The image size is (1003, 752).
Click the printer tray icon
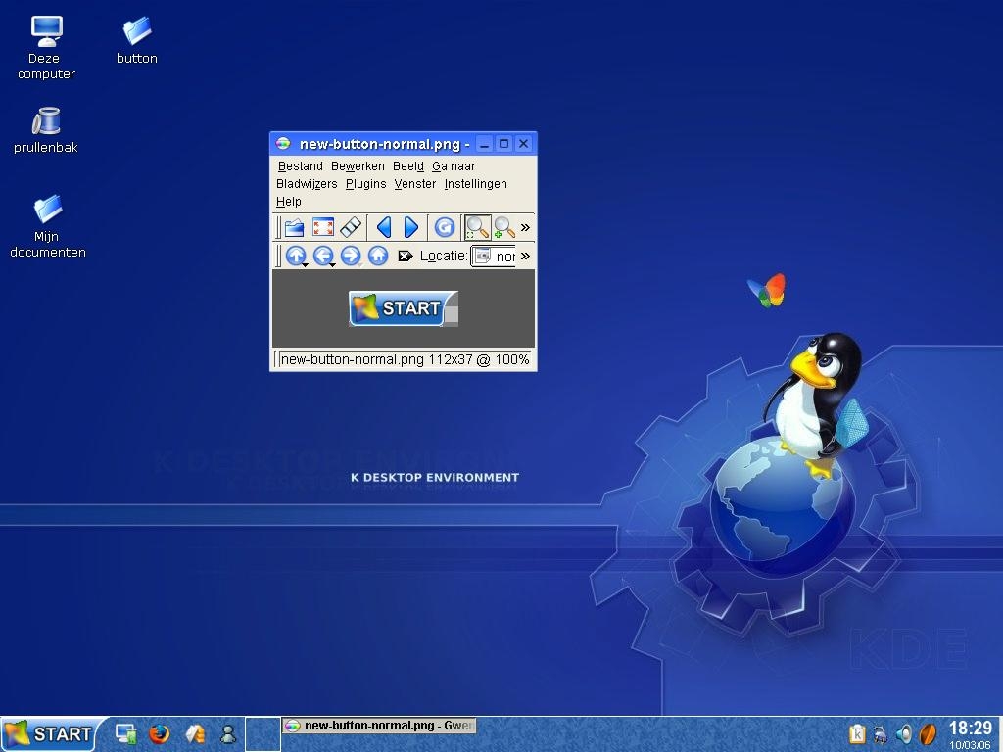pyautogui.click(x=881, y=734)
